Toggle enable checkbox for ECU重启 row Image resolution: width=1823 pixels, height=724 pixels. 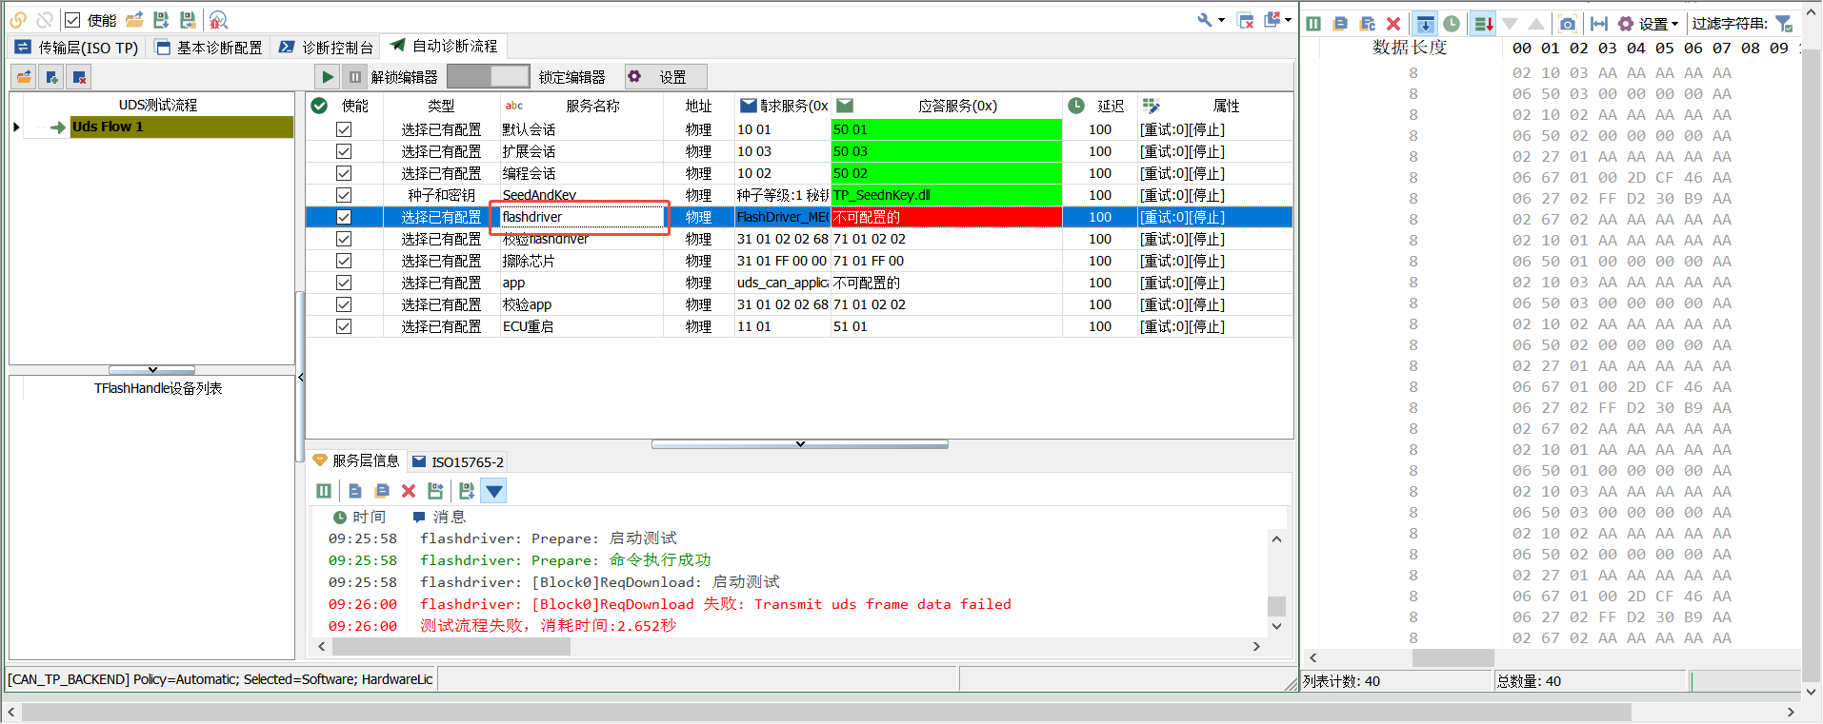(x=344, y=326)
